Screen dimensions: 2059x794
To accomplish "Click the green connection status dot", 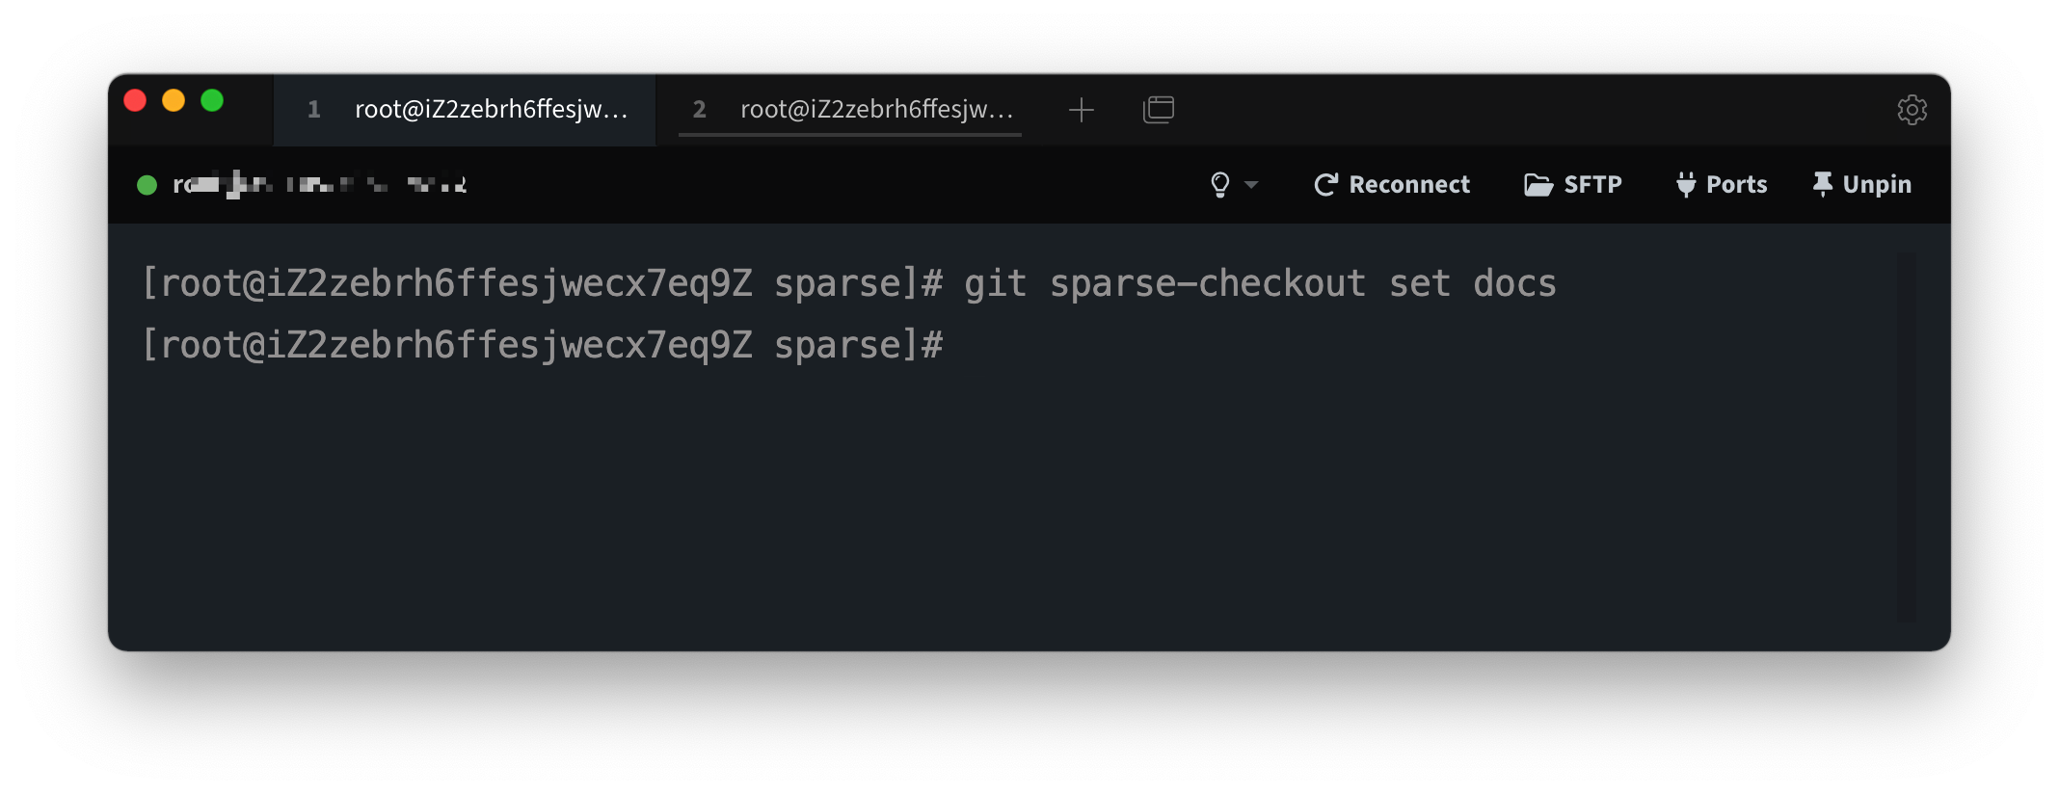I will pyautogui.click(x=147, y=185).
